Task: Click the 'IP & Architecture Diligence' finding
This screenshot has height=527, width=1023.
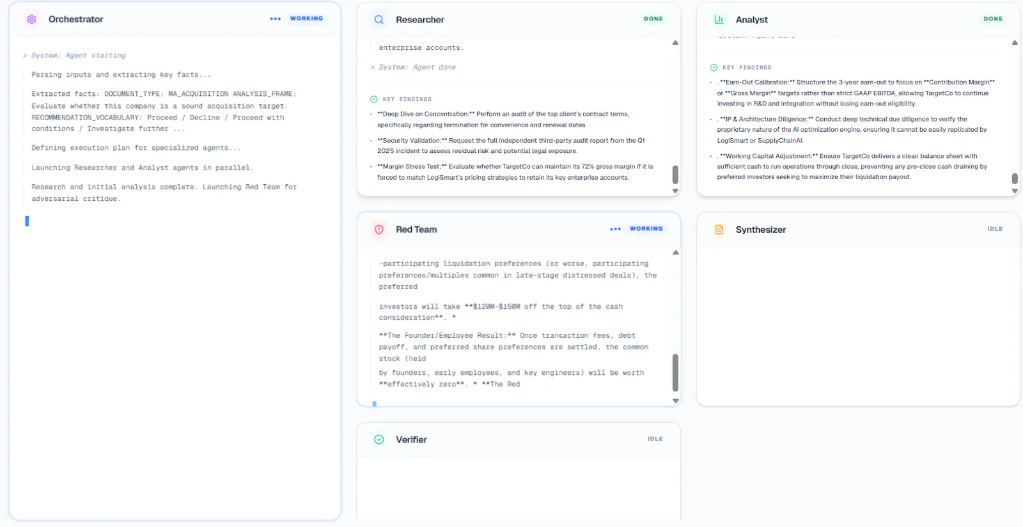Action: tap(852, 130)
